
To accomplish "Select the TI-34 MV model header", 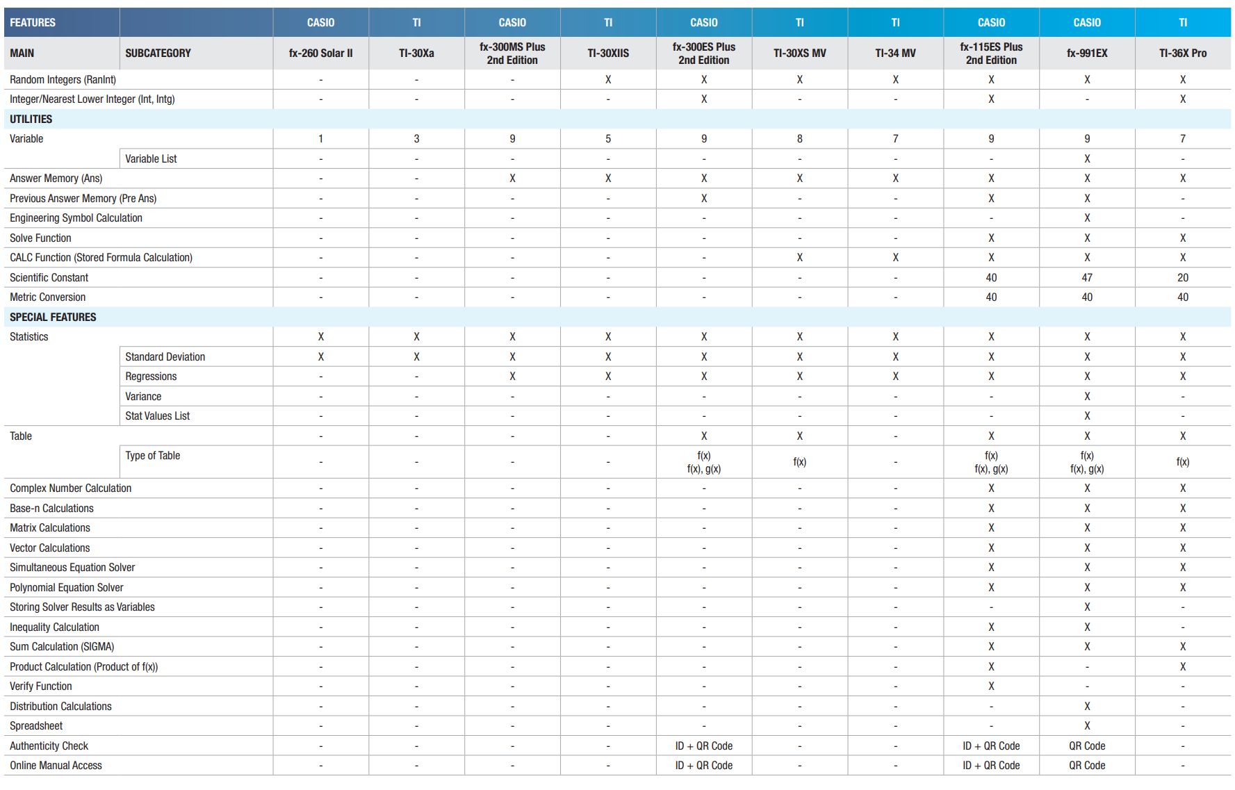I will 895,53.
